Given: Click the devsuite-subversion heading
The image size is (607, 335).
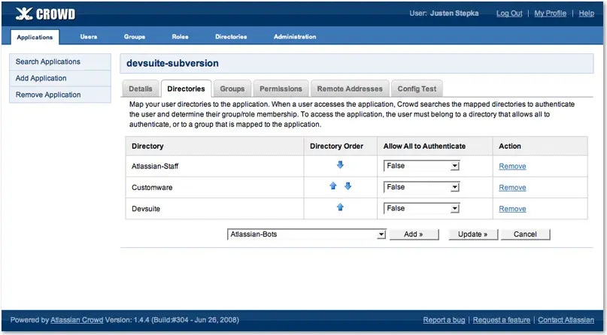Looking at the screenshot, I should [x=173, y=63].
